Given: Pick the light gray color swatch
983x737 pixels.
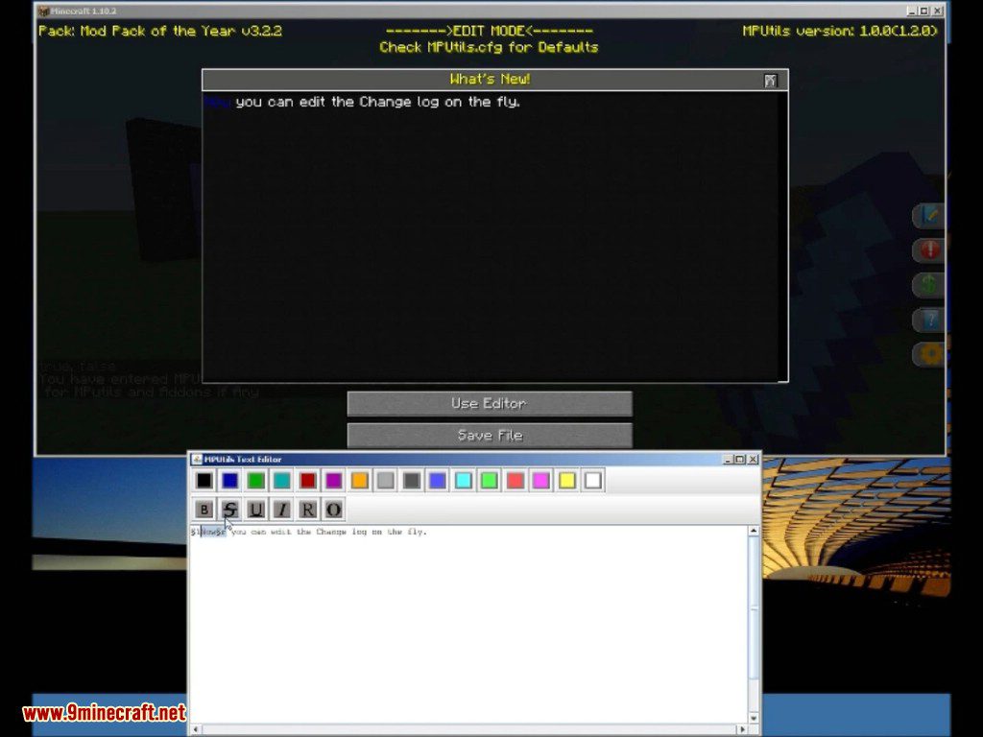Looking at the screenshot, I should (386, 481).
